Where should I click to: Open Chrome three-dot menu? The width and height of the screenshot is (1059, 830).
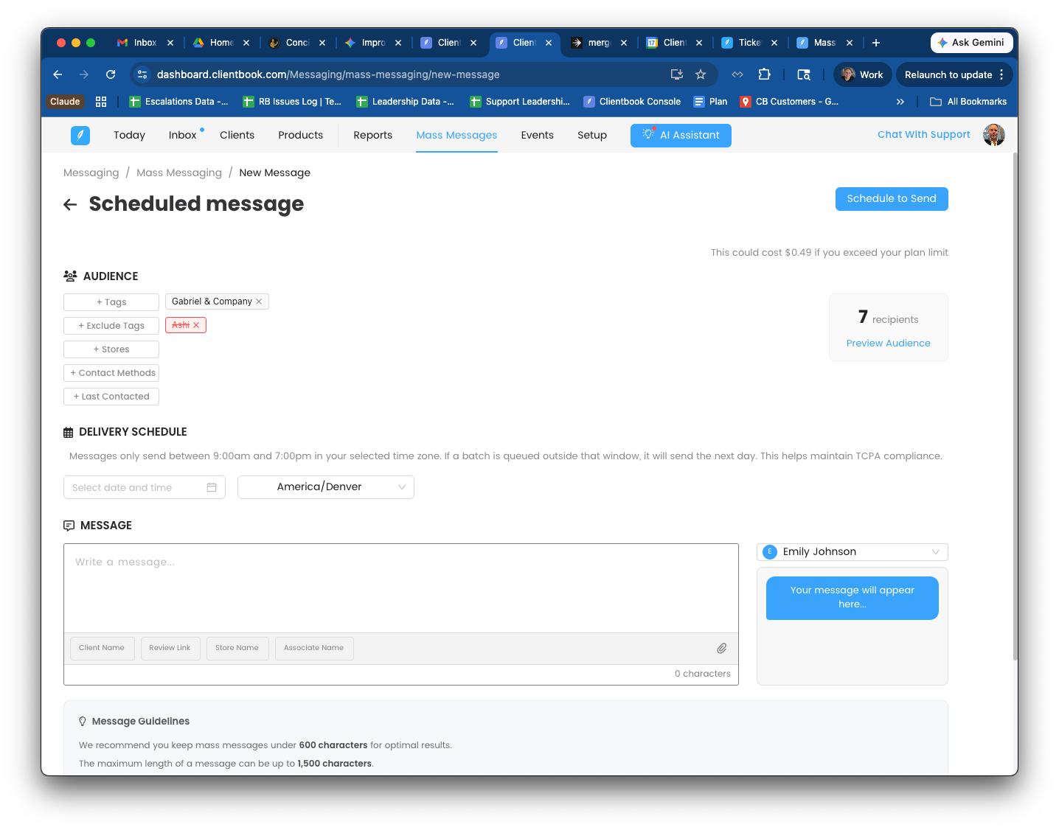click(x=1001, y=74)
